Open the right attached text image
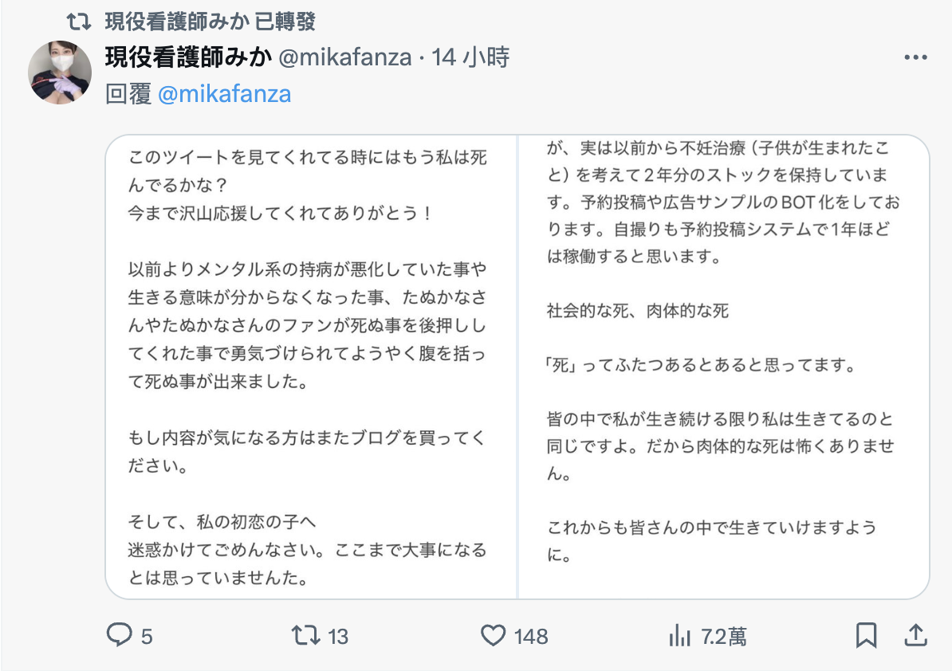 click(x=724, y=367)
